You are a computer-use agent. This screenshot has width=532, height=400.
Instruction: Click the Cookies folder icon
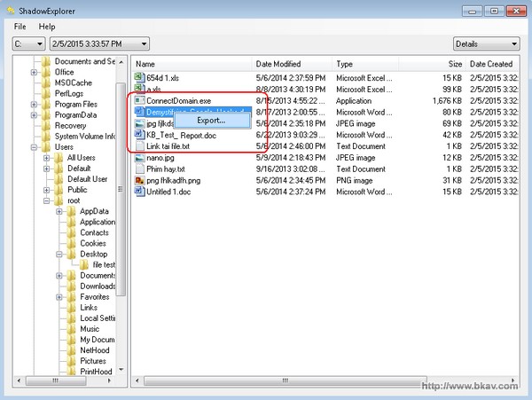pyautogui.click(x=71, y=244)
